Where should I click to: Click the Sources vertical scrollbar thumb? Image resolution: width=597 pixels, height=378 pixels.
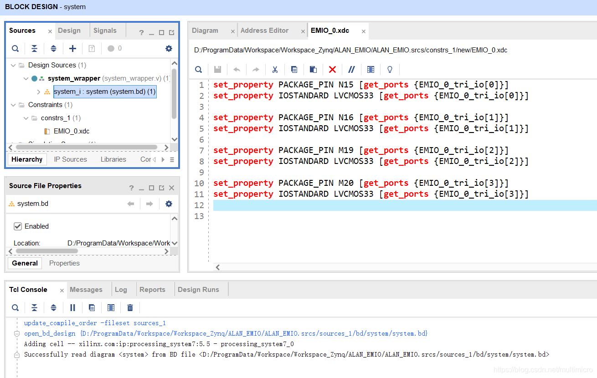click(x=174, y=93)
